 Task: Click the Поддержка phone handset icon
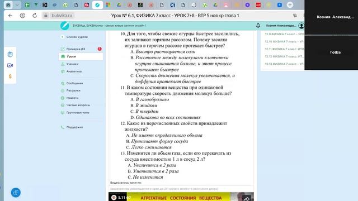(63, 127)
